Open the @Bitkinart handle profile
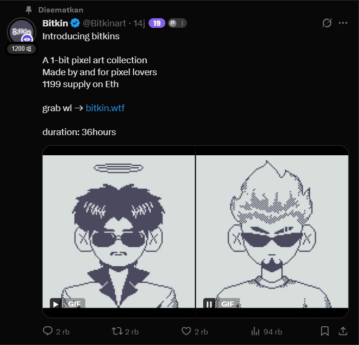Screen dimensions: 359x345 104,23
